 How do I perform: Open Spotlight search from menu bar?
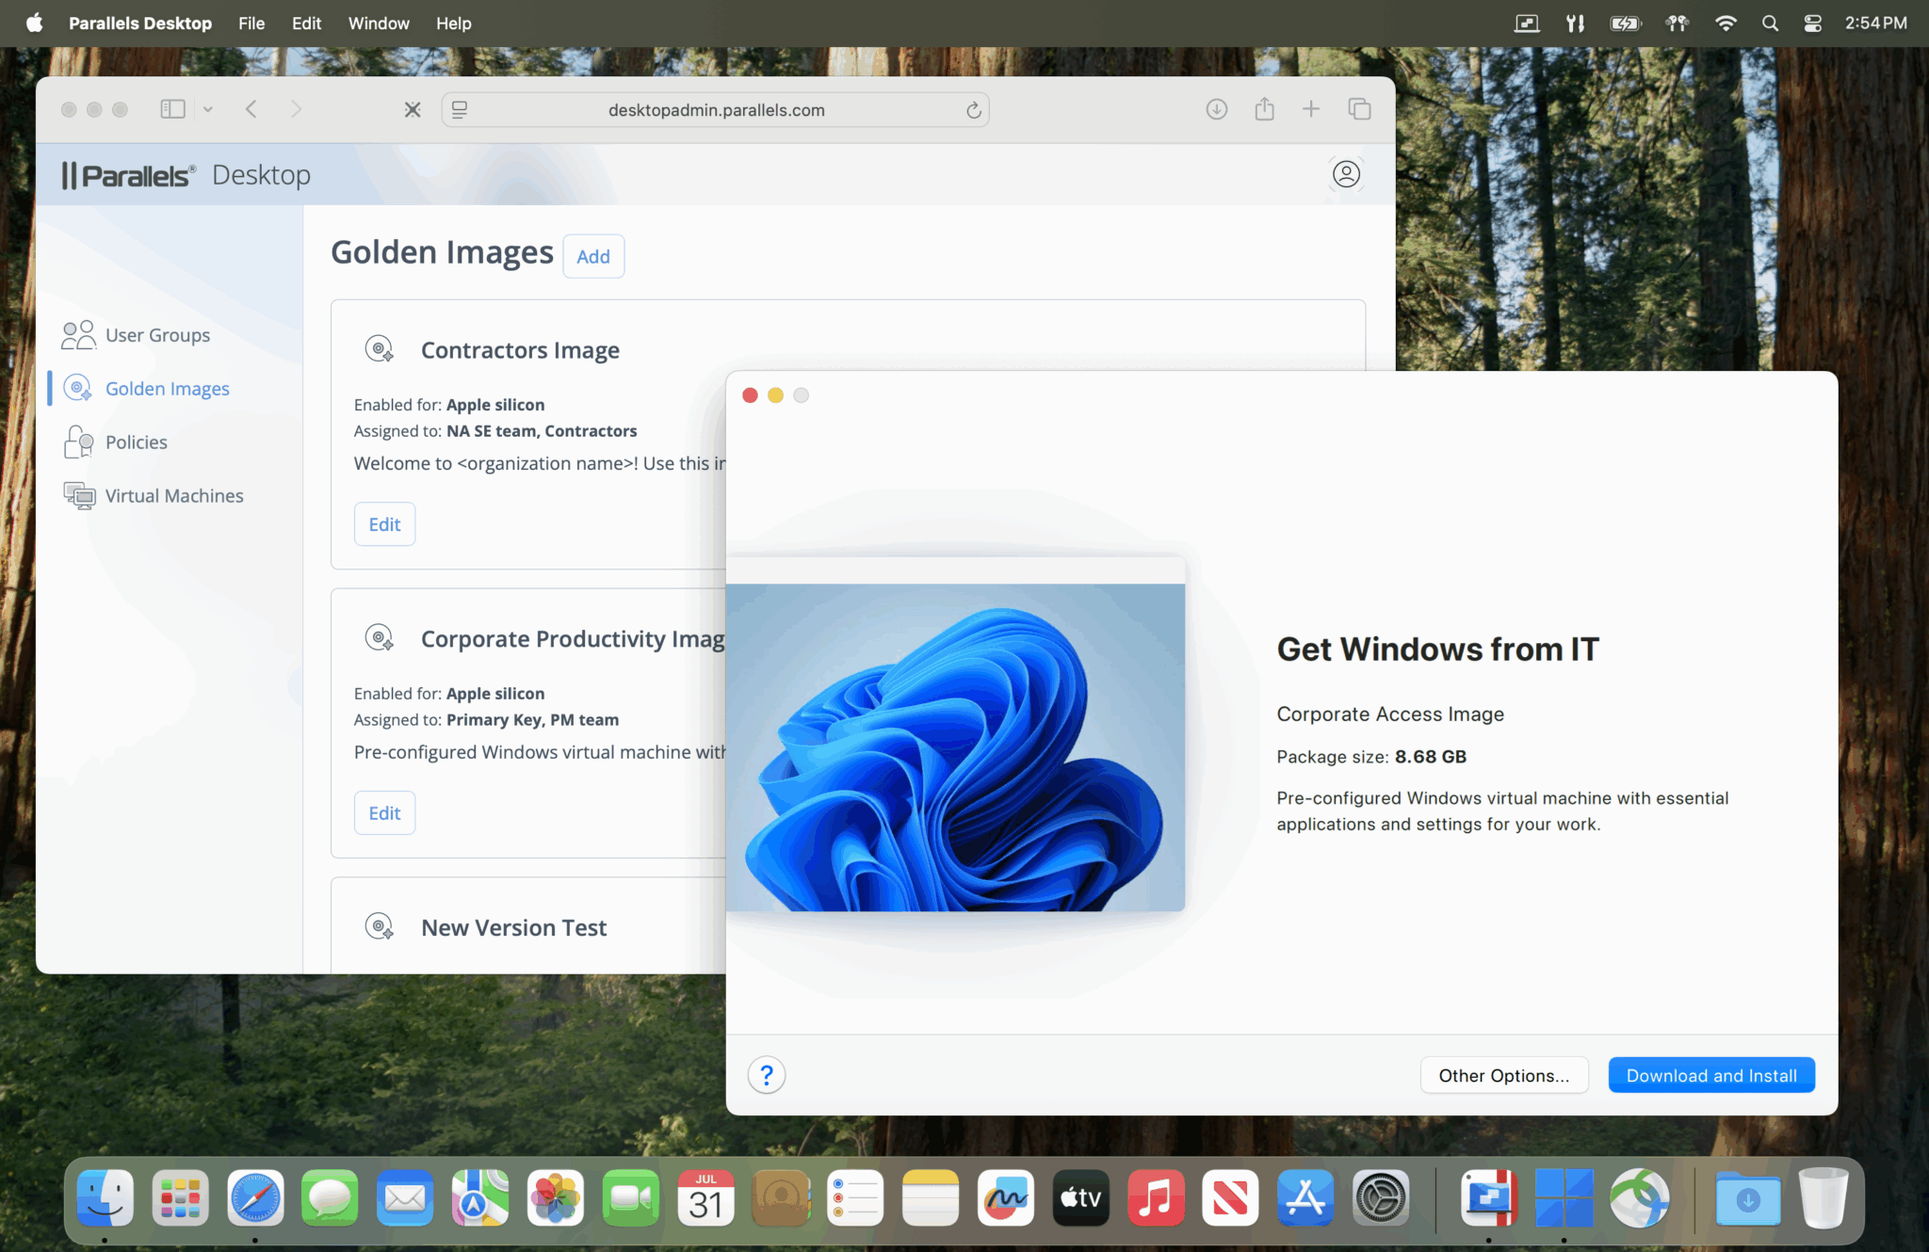1770,23
